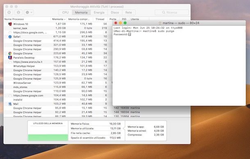The width and height of the screenshot is (250, 159).
Task: Select the https://docs.google.com process row
Action: 58,32
